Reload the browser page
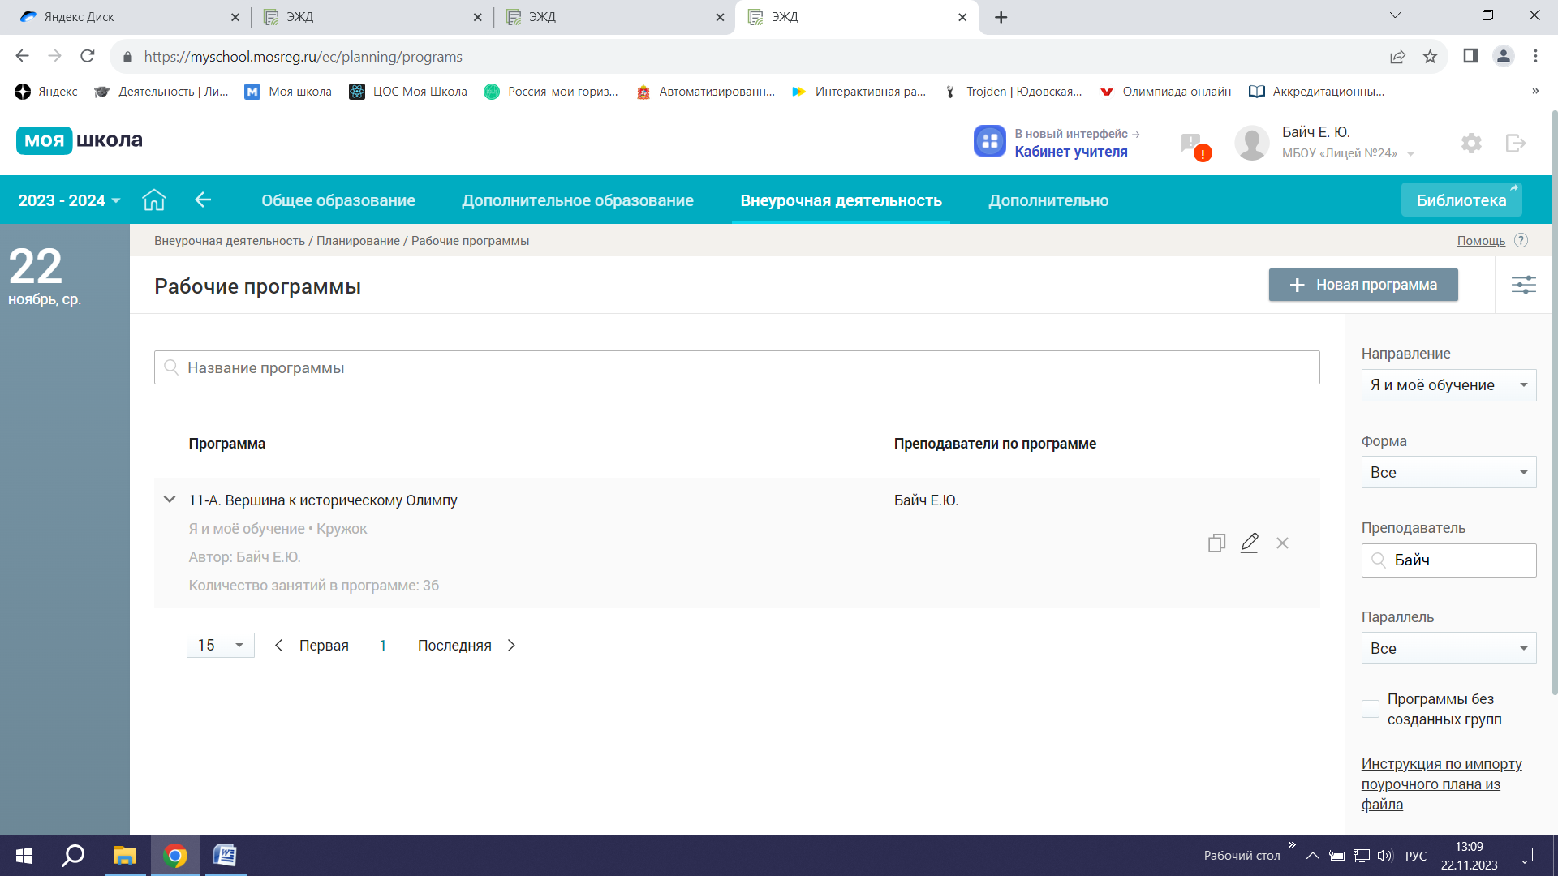Screen dimensions: 1558x876 87,56
